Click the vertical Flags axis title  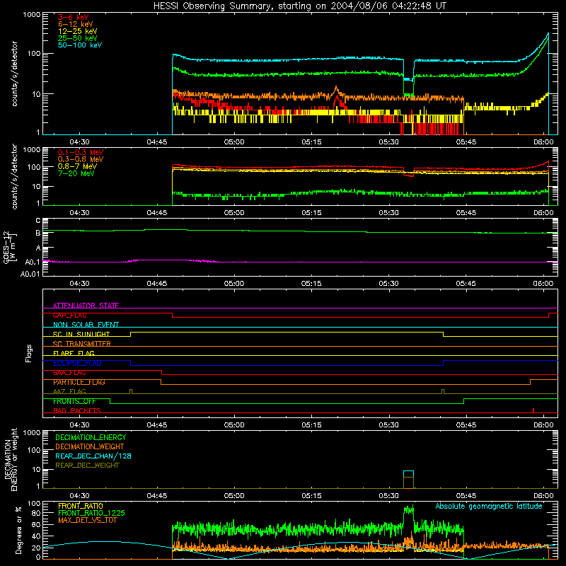[x=29, y=353]
